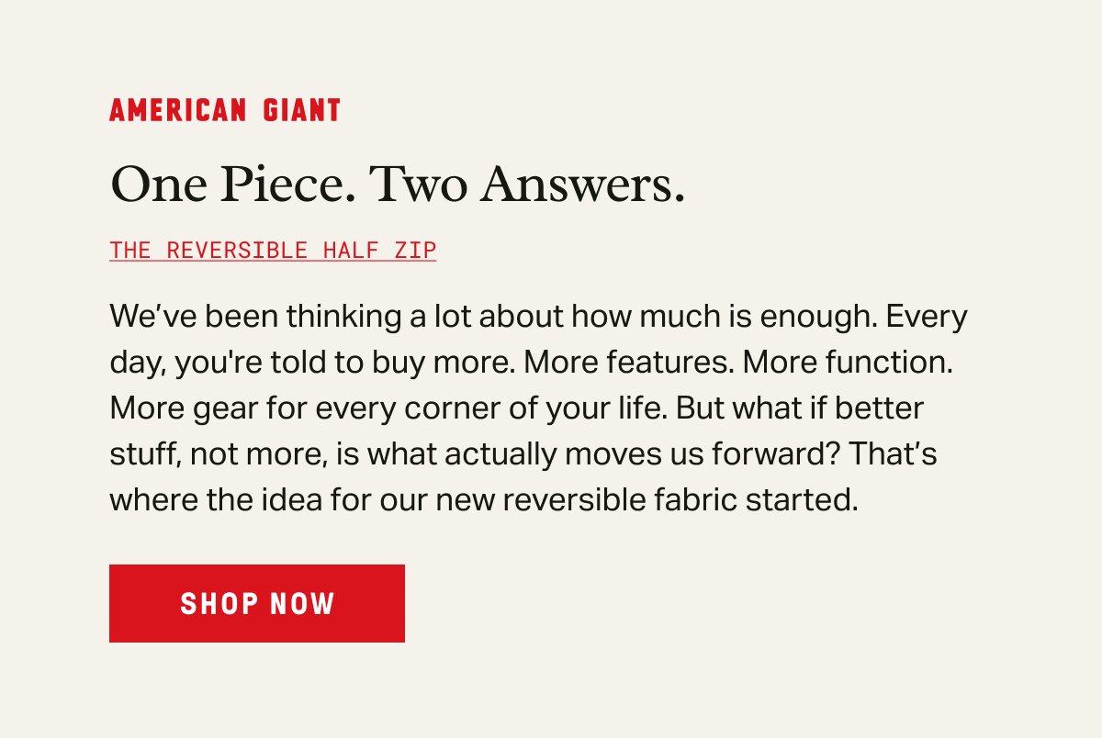Click the word AMERICAN in the logo
The image size is (1102, 738).
178,111
